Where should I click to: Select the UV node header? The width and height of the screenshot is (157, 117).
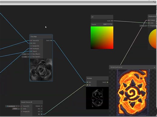pyautogui.click(x=102, y=17)
